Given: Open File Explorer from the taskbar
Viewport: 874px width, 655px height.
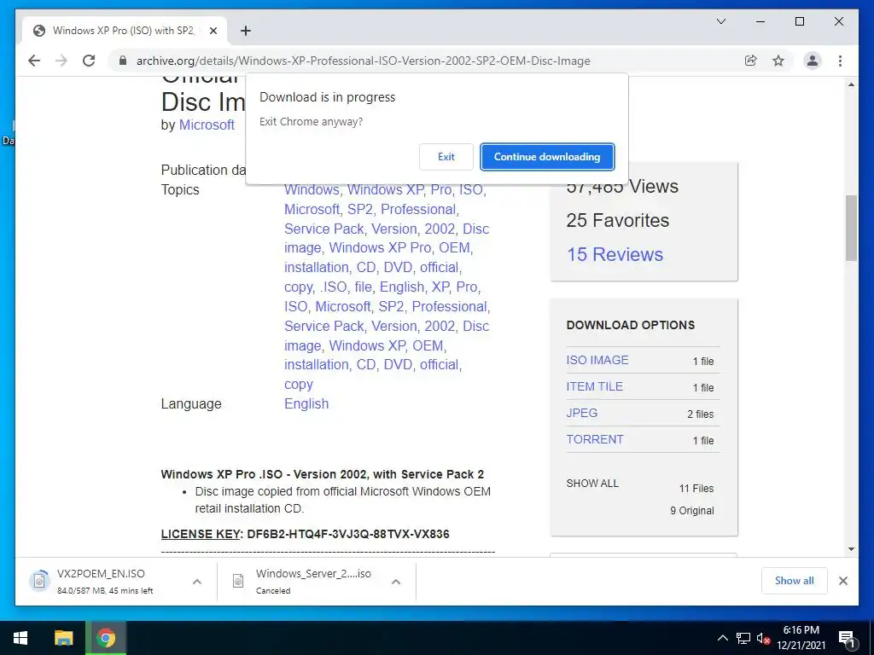Looking at the screenshot, I should [63, 638].
